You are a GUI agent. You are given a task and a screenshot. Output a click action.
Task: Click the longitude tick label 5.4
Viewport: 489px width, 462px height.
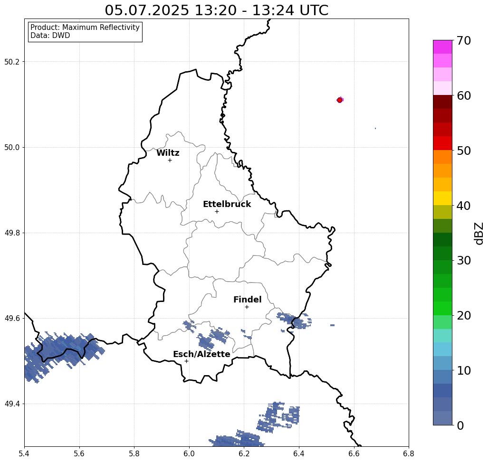24,453
